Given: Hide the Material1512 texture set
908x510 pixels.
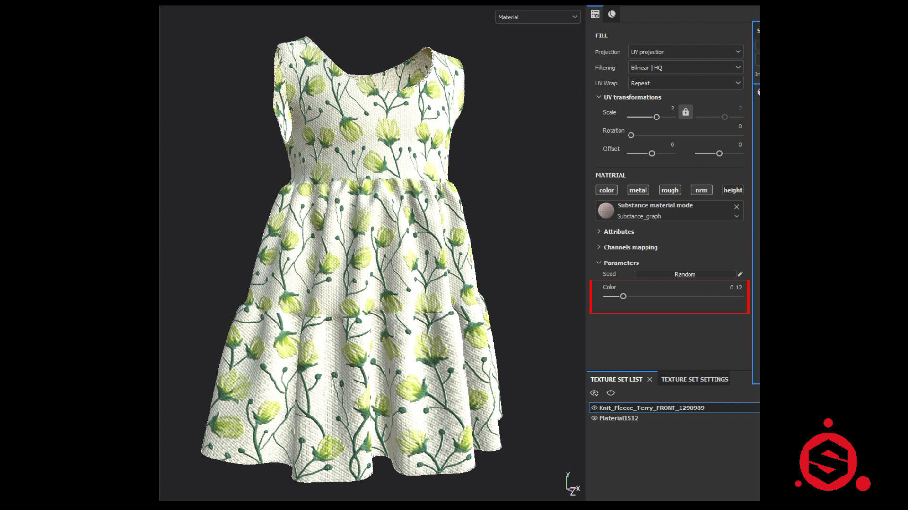Looking at the screenshot, I should [594, 418].
